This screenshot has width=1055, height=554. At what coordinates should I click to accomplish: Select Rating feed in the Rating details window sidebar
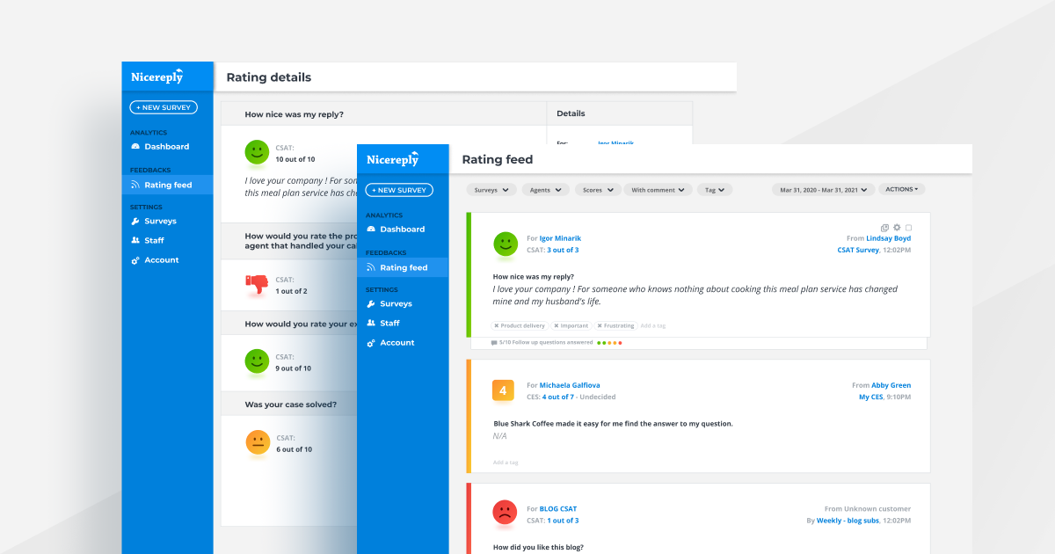tap(167, 185)
